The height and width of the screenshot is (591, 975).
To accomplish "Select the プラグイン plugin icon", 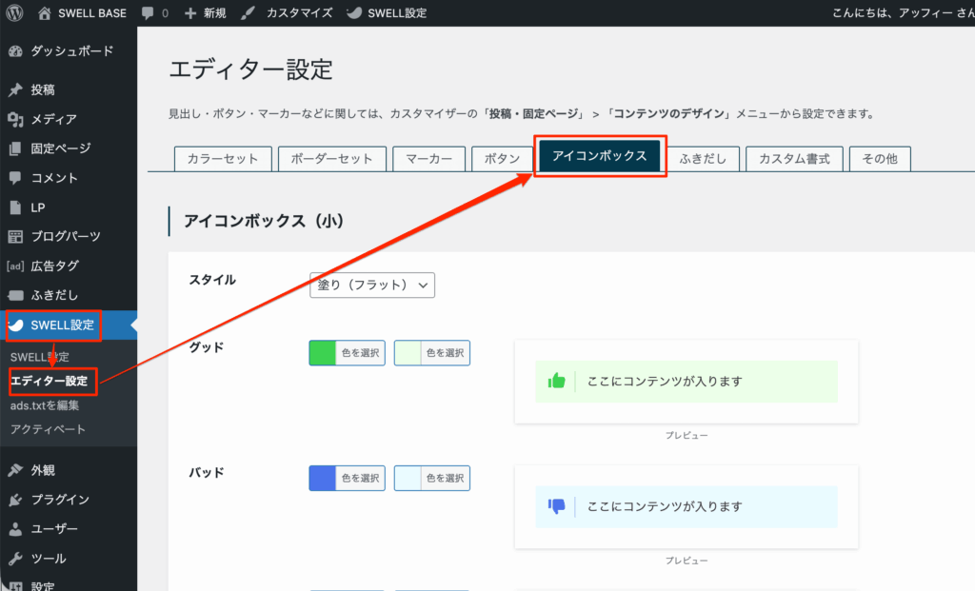I will click(17, 499).
